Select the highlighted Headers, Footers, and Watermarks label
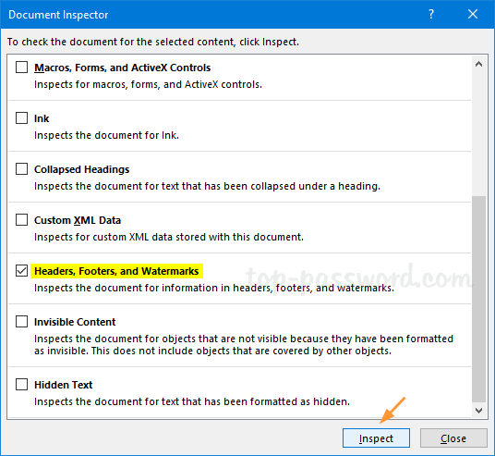This screenshot has height=456, width=495. [116, 271]
